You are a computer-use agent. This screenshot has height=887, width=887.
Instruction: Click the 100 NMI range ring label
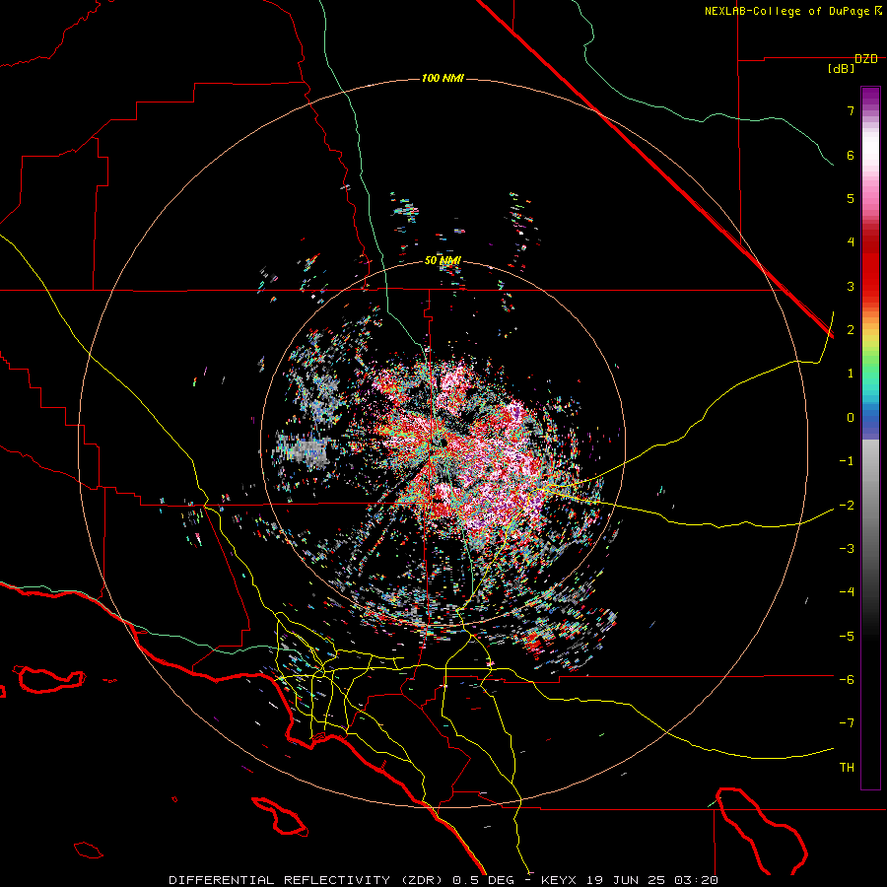(x=443, y=78)
